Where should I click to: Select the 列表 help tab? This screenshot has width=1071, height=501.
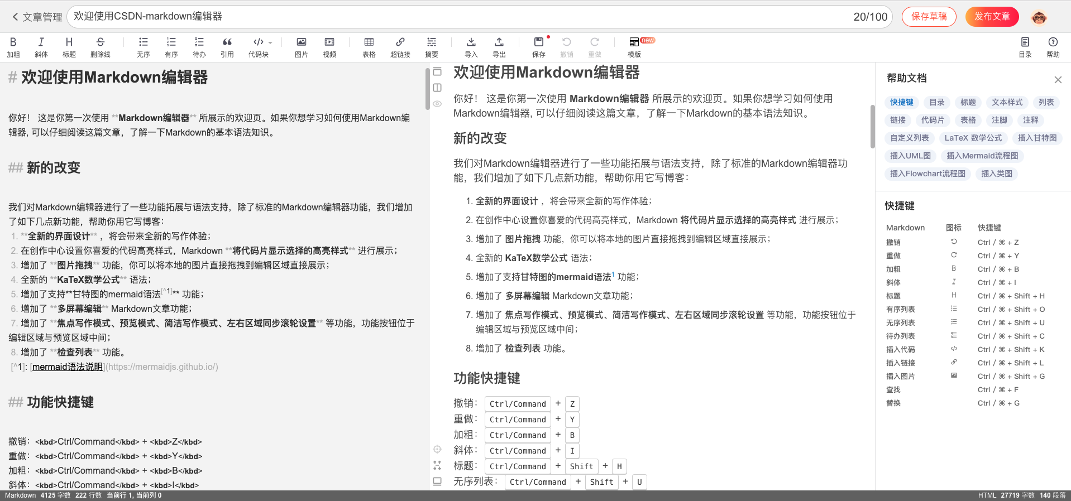click(x=1046, y=102)
